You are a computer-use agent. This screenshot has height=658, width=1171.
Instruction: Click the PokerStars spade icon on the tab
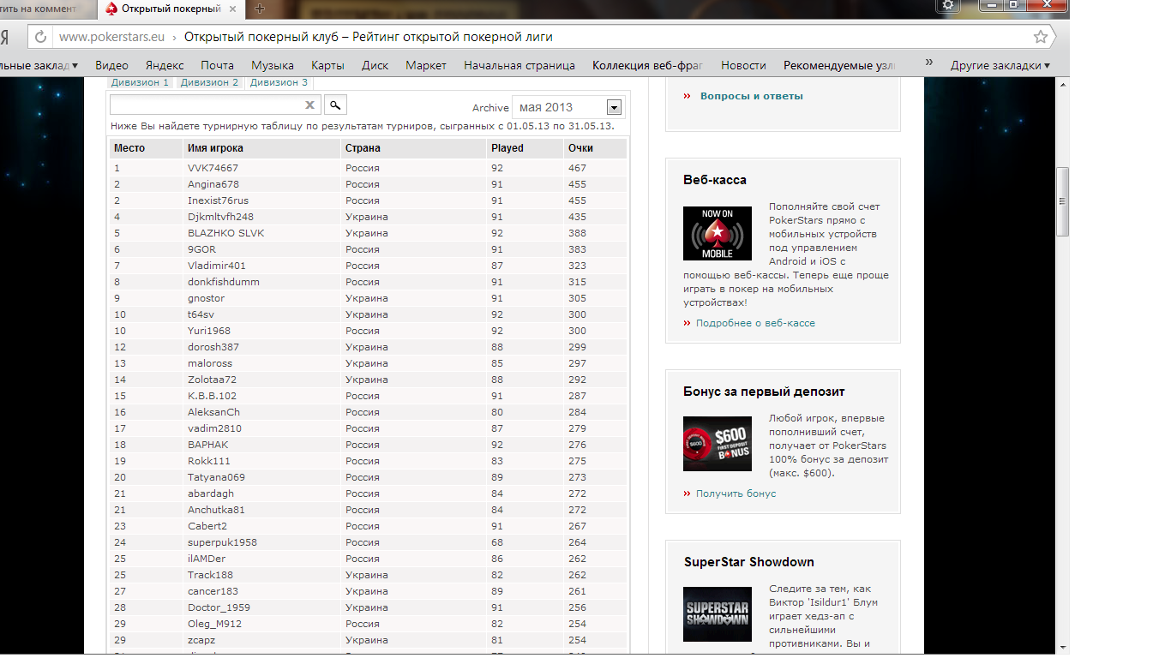(x=111, y=9)
